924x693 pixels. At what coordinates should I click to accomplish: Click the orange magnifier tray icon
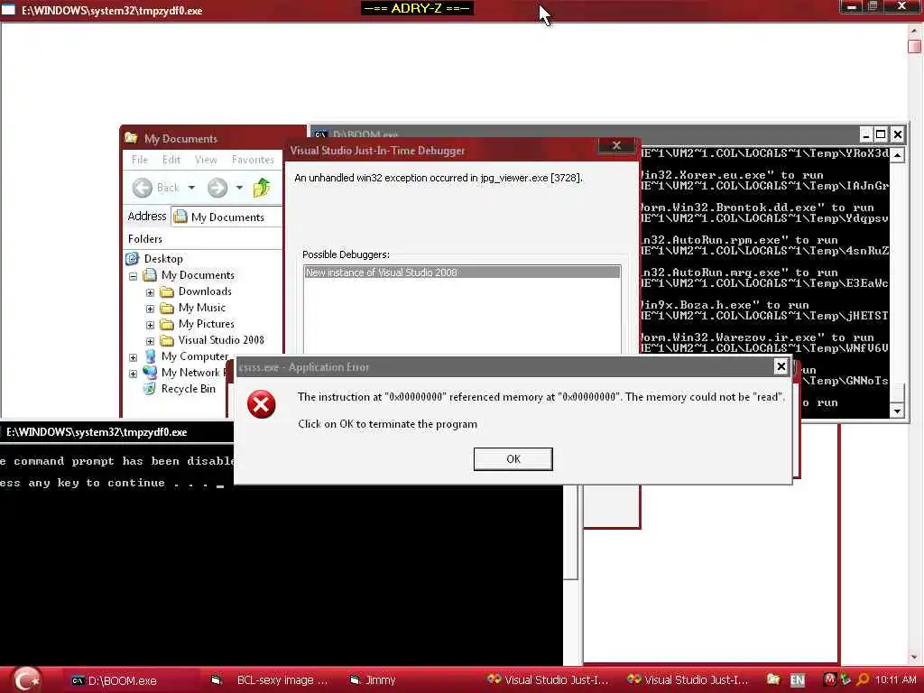863,680
